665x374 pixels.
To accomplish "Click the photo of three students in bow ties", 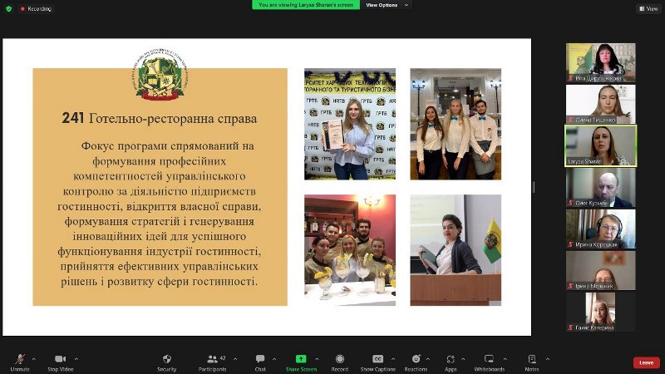I will (x=456, y=124).
